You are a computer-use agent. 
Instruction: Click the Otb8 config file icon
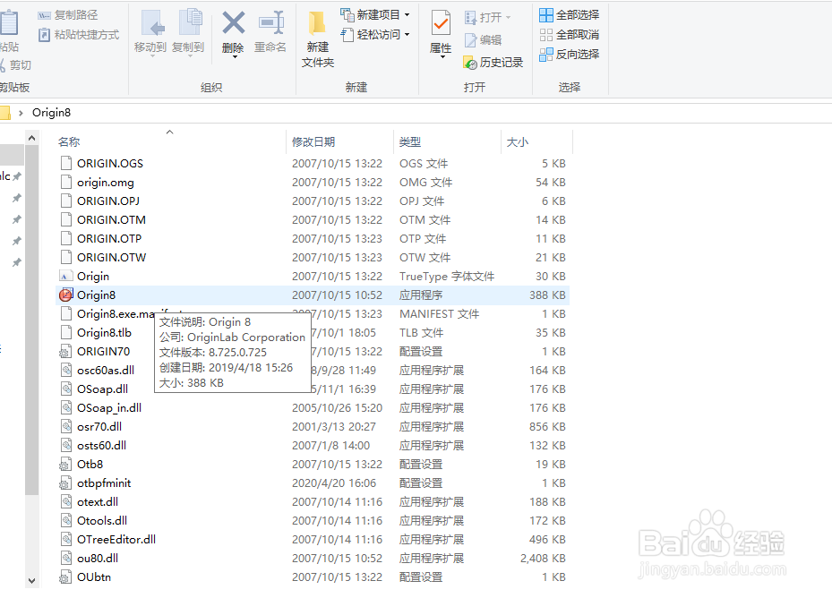tap(65, 465)
